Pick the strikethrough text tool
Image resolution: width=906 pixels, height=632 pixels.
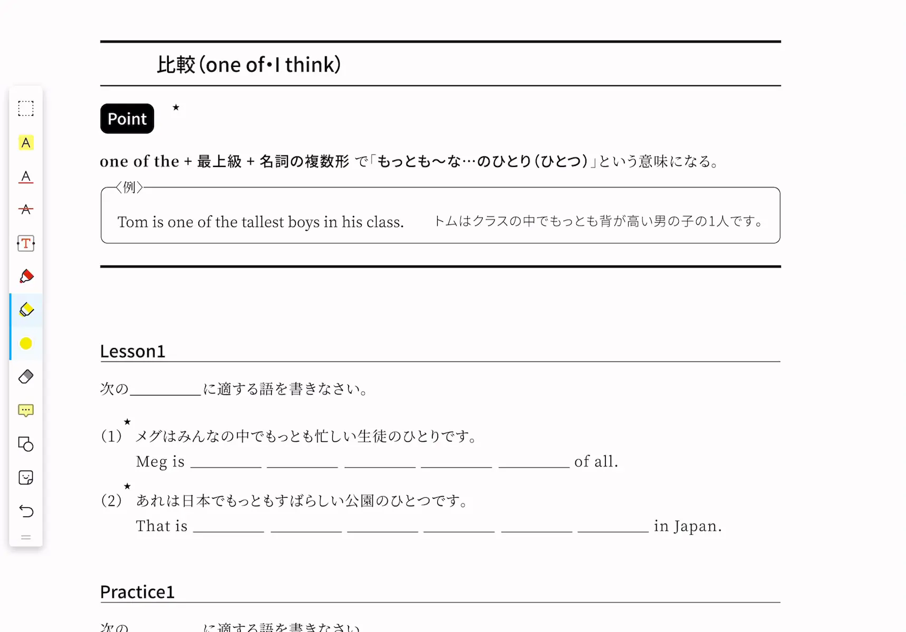[26, 210]
